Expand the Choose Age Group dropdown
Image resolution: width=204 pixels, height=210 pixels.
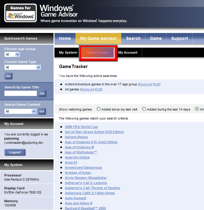[x=12, y=55]
